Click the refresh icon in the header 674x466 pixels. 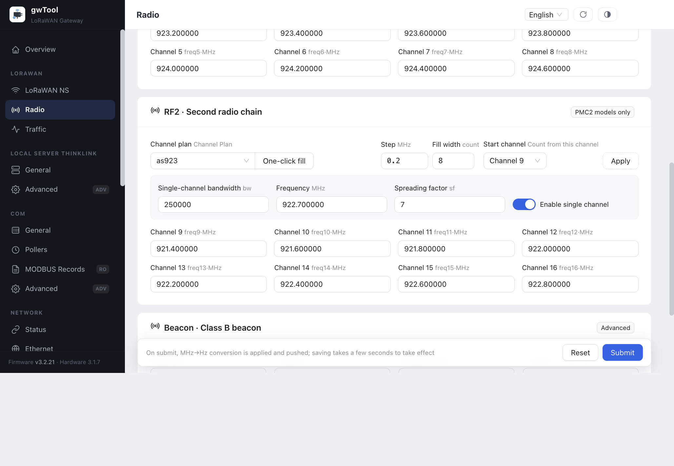point(583,14)
